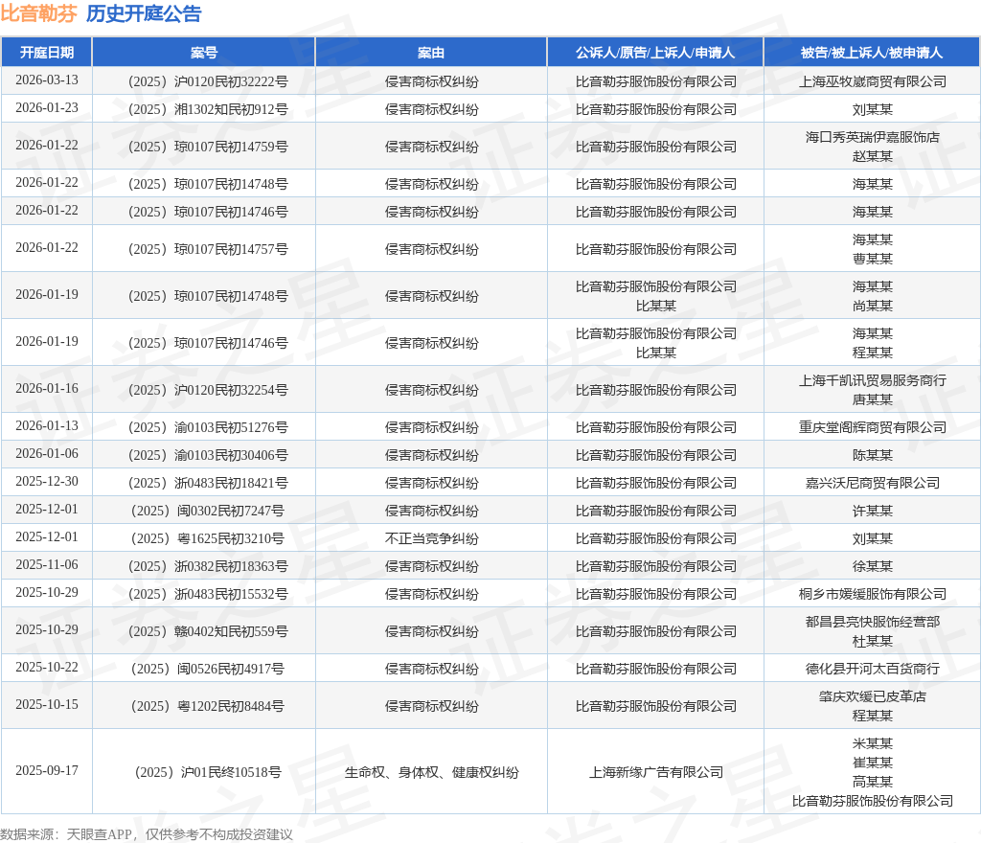The width and height of the screenshot is (981, 843).
Task: Select defendant name 尚某某
Action: point(872,306)
